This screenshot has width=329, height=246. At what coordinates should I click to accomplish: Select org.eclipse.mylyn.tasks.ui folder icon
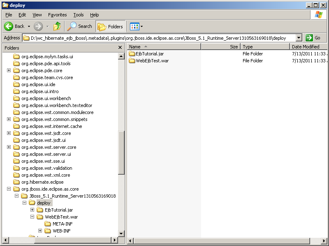[16, 57]
